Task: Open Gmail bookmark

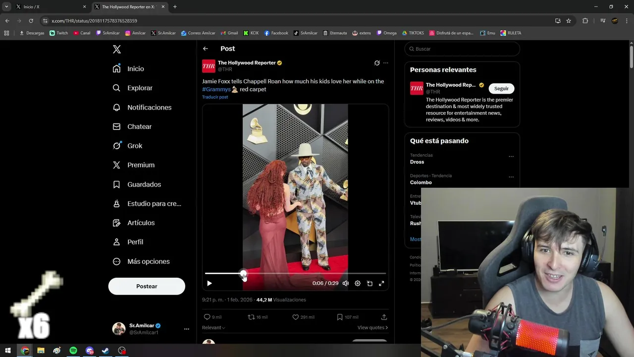Action: tap(229, 33)
